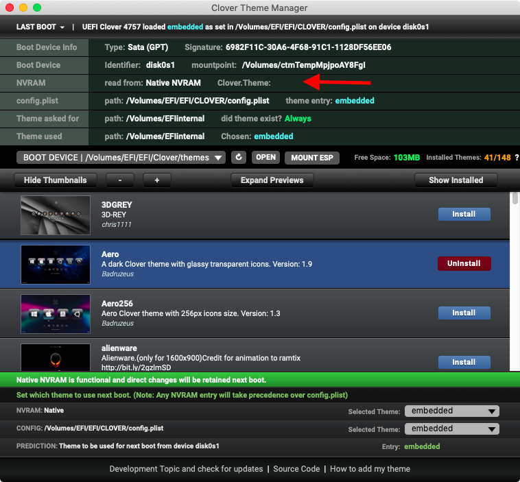Click identifier value disk0s1
This screenshot has width=520, height=482.
click(161, 65)
